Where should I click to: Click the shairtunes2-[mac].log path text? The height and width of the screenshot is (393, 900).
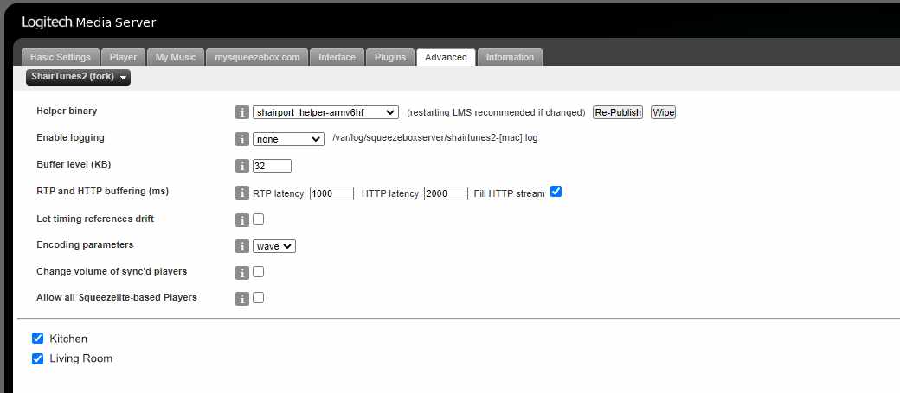coord(435,138)
